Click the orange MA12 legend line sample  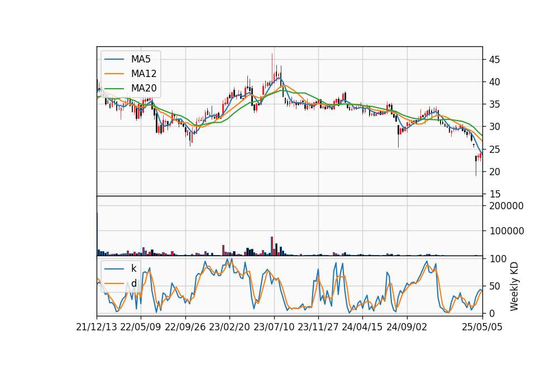tap(114, 74)
